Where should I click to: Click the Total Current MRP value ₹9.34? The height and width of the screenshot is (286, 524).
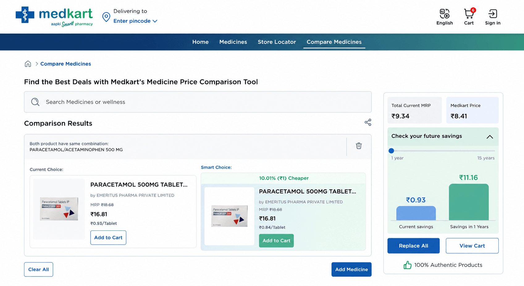[x=400, y=116]
